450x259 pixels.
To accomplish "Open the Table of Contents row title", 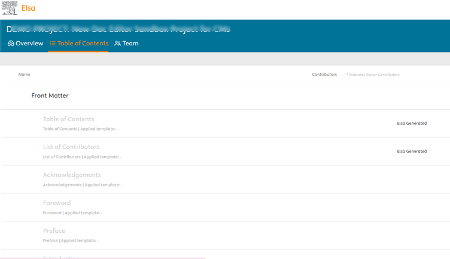I will [x=68, y=119].
